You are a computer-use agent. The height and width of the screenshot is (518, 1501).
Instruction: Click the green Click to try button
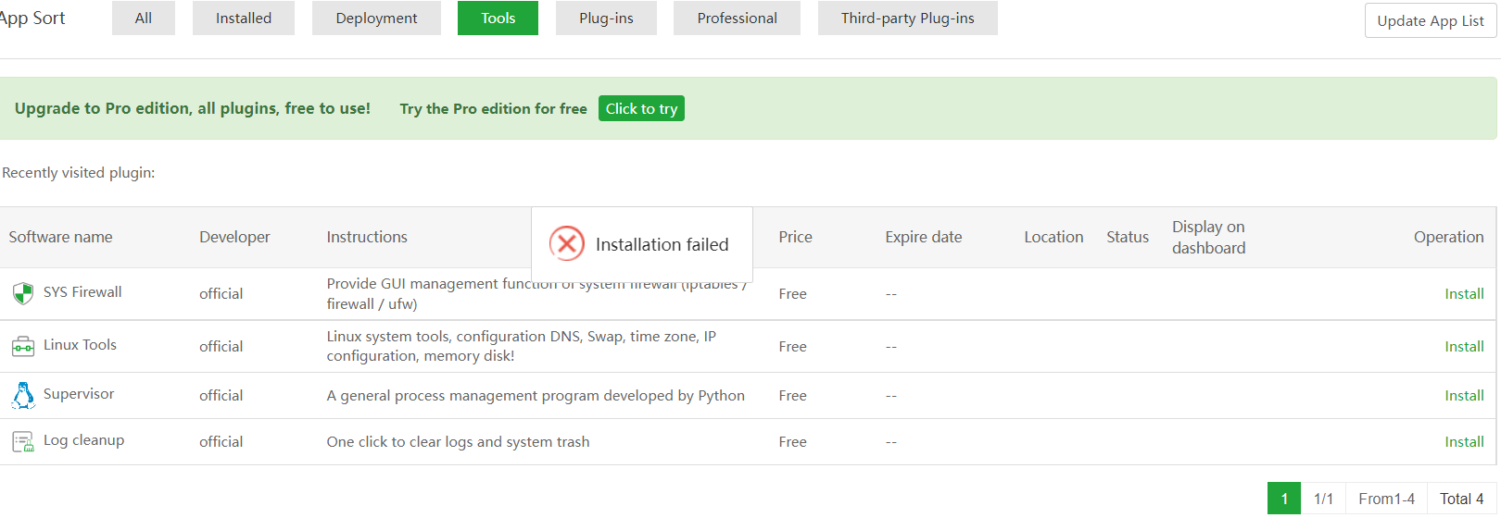click(641, 109)
